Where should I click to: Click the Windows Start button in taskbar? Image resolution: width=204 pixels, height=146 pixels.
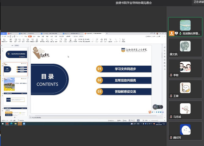coord(3,124)
